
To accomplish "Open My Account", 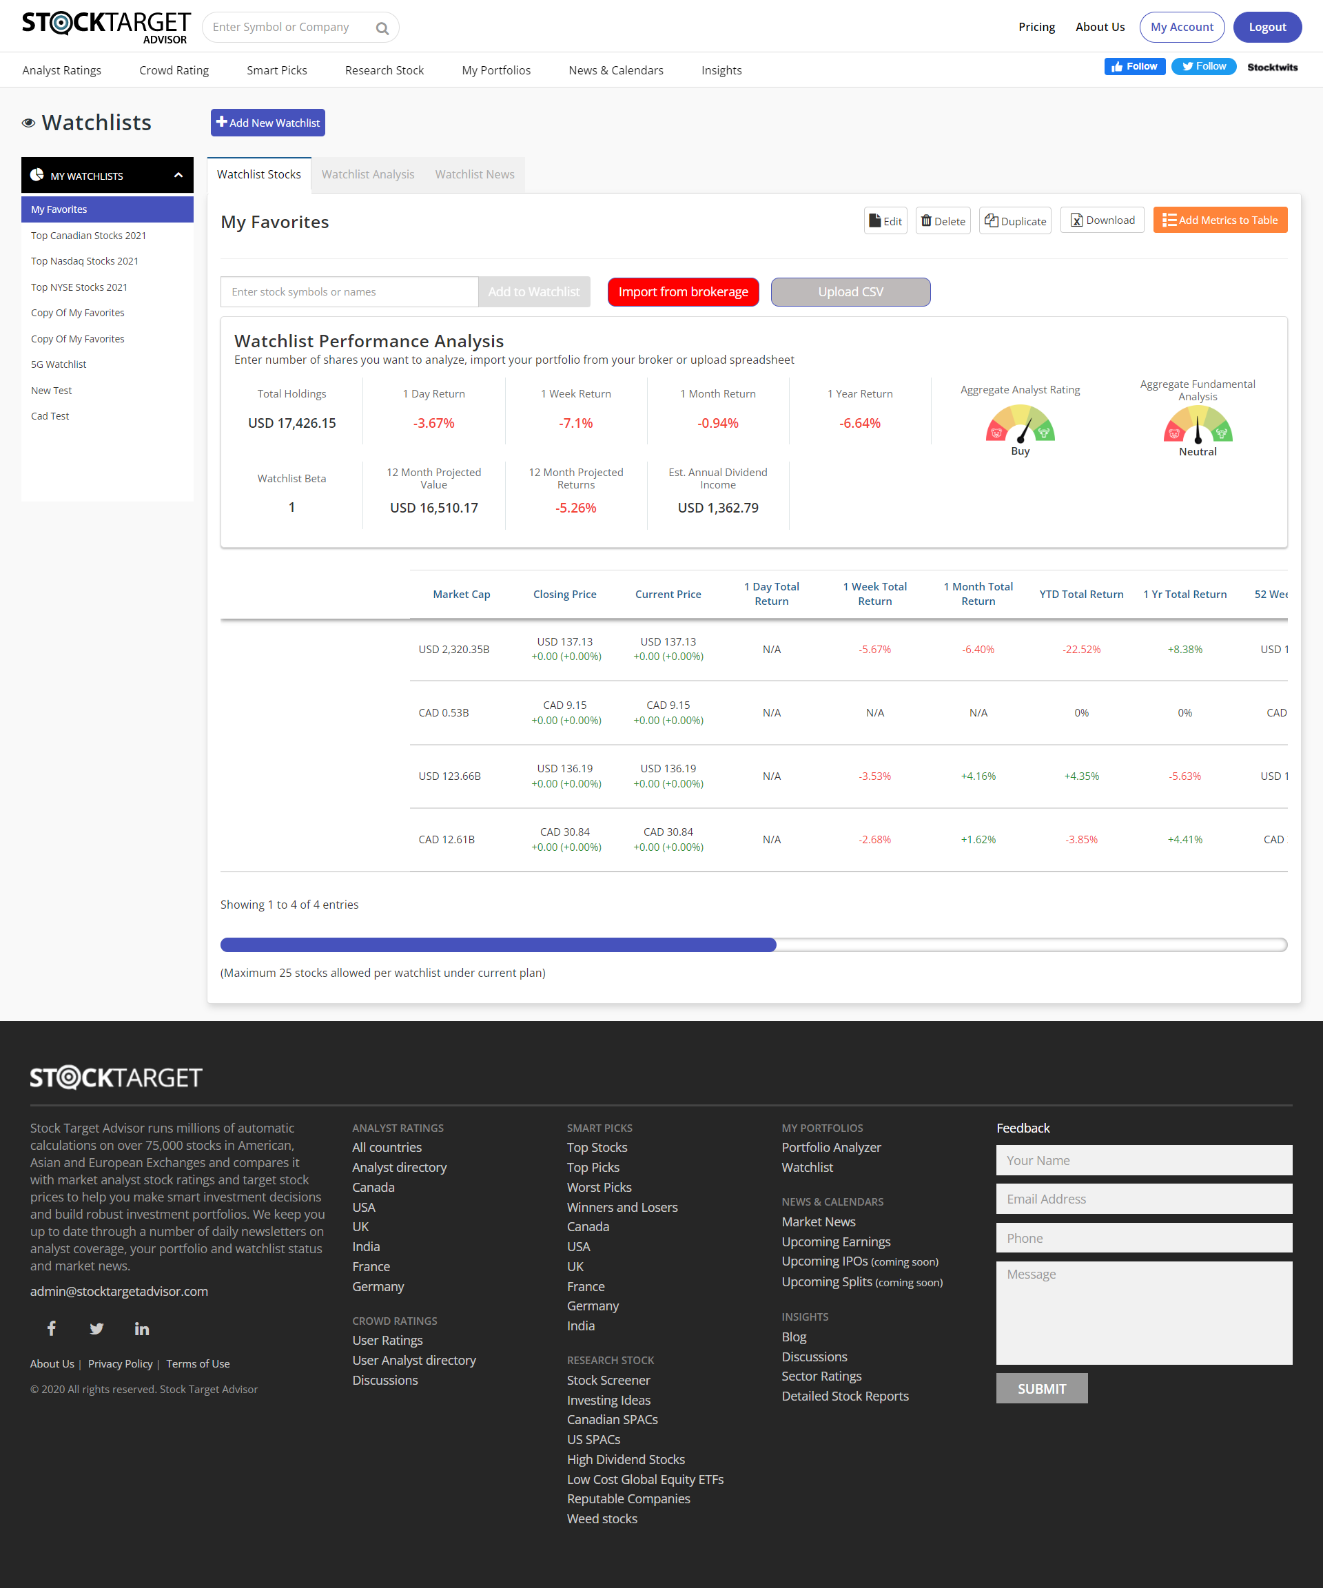I will (1182, 28).
